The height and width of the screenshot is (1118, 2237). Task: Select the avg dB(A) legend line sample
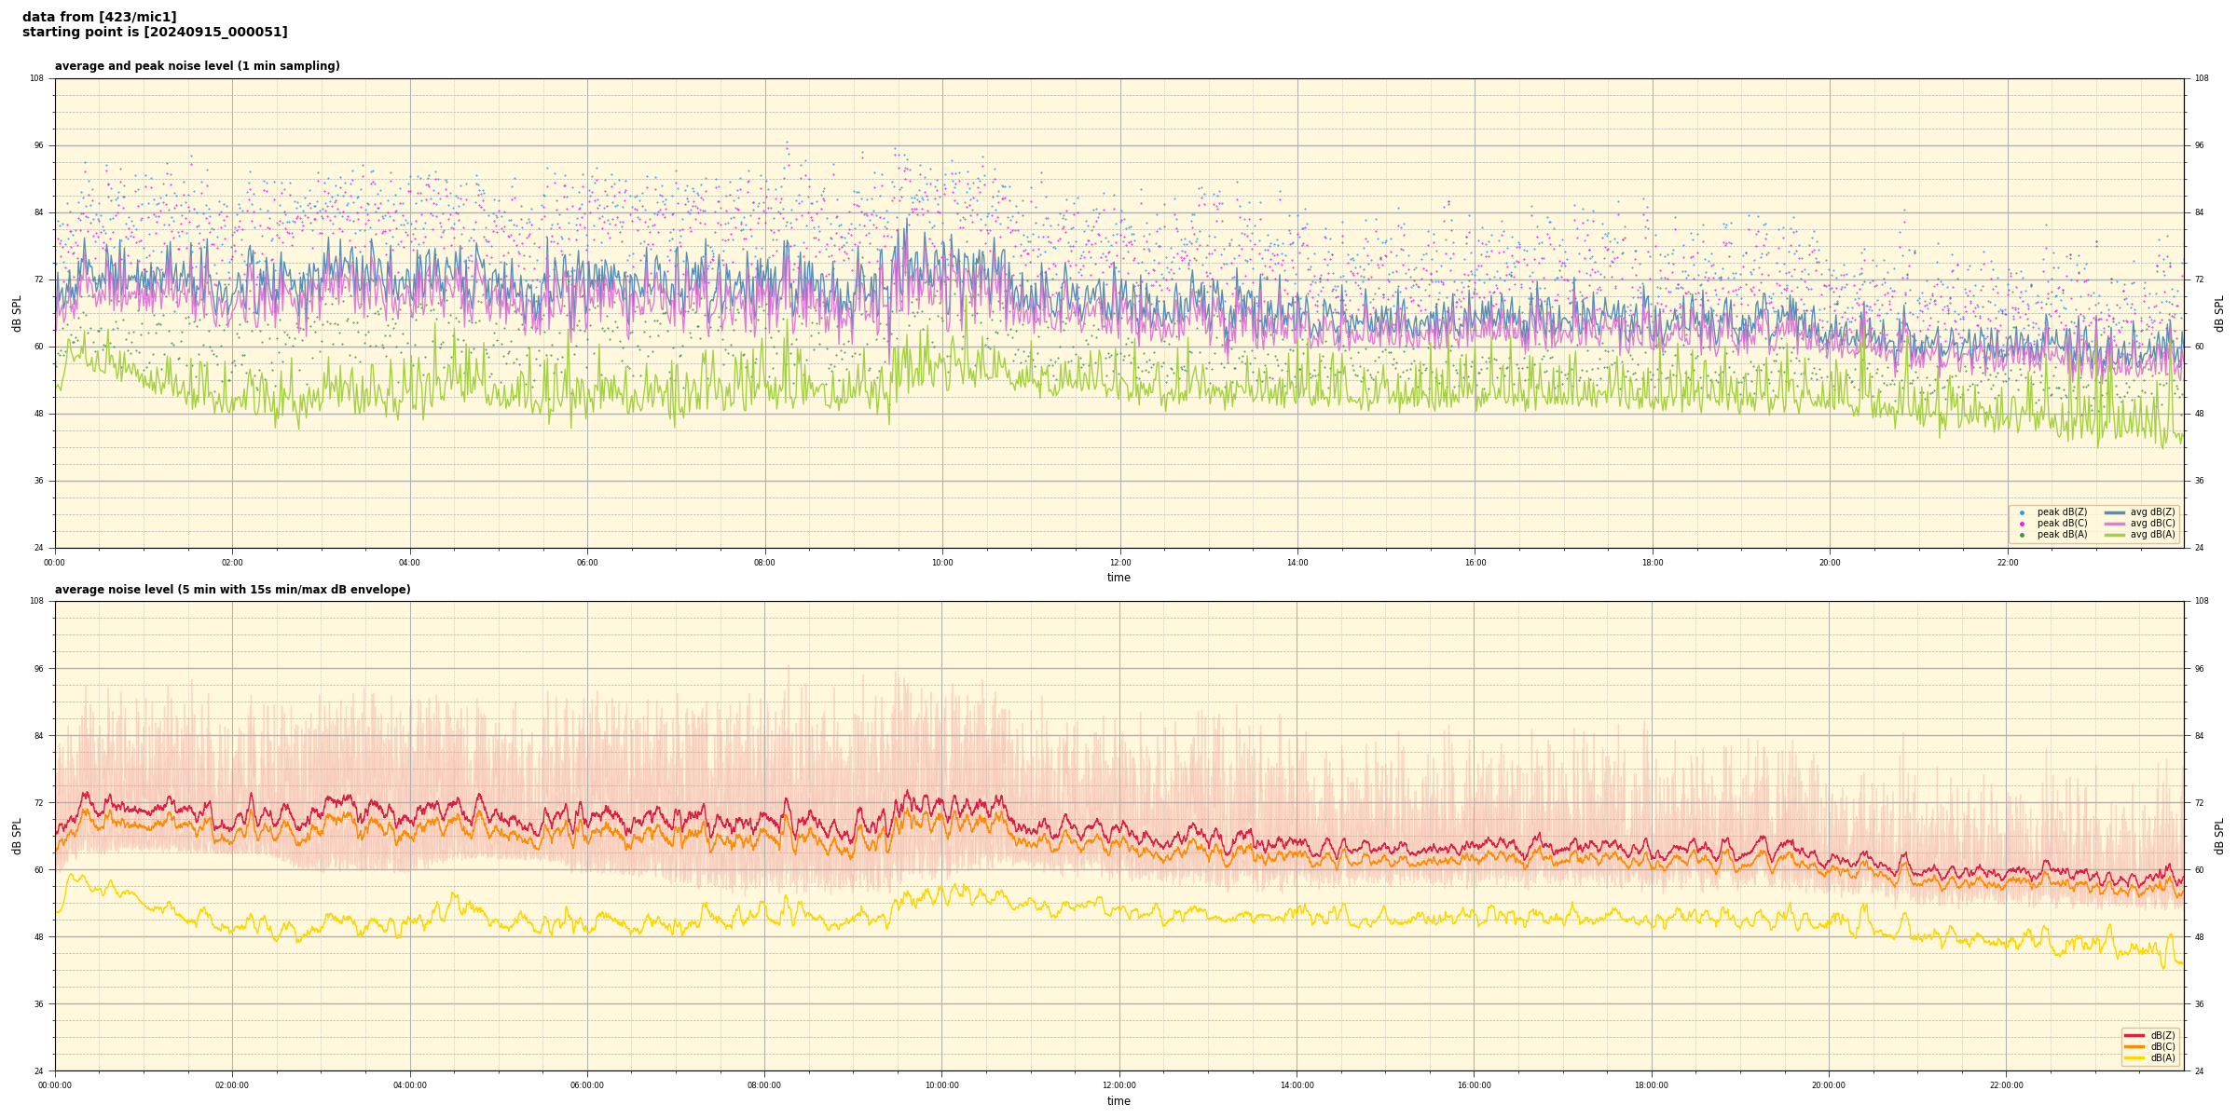[2114, 535]
